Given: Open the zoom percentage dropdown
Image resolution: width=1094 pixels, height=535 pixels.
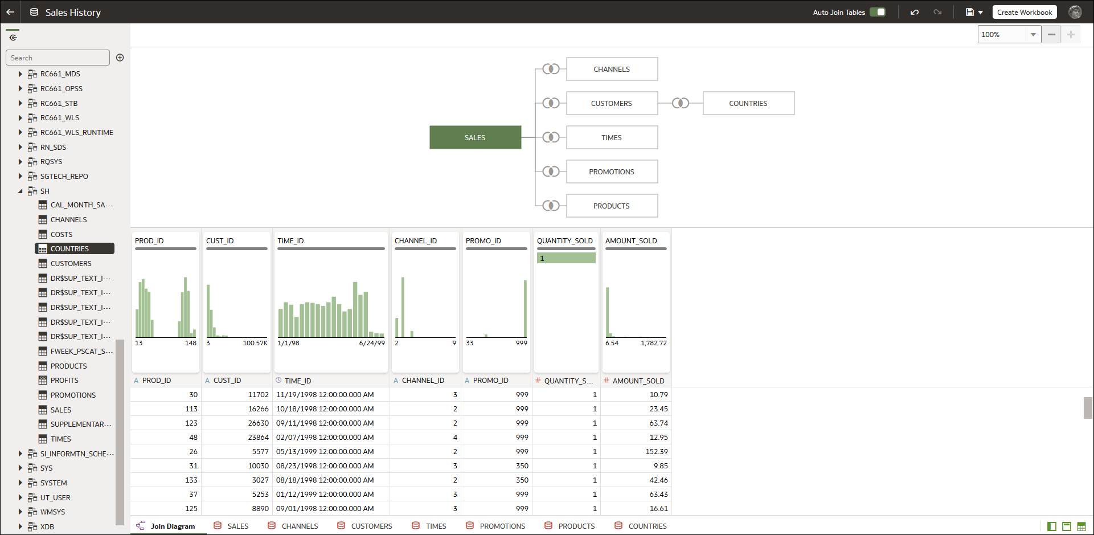Looking at the screenshot, I should 1033,34.
